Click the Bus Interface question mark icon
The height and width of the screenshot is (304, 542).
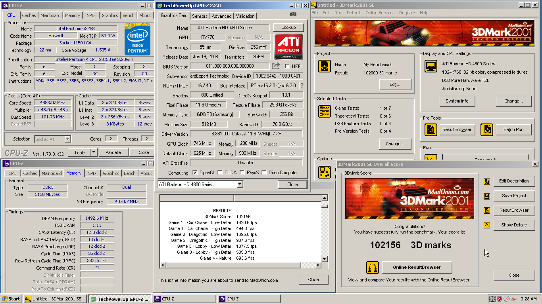coord(302,85)
